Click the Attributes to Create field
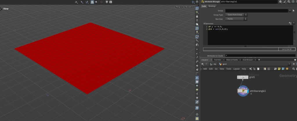 point(260,55)
